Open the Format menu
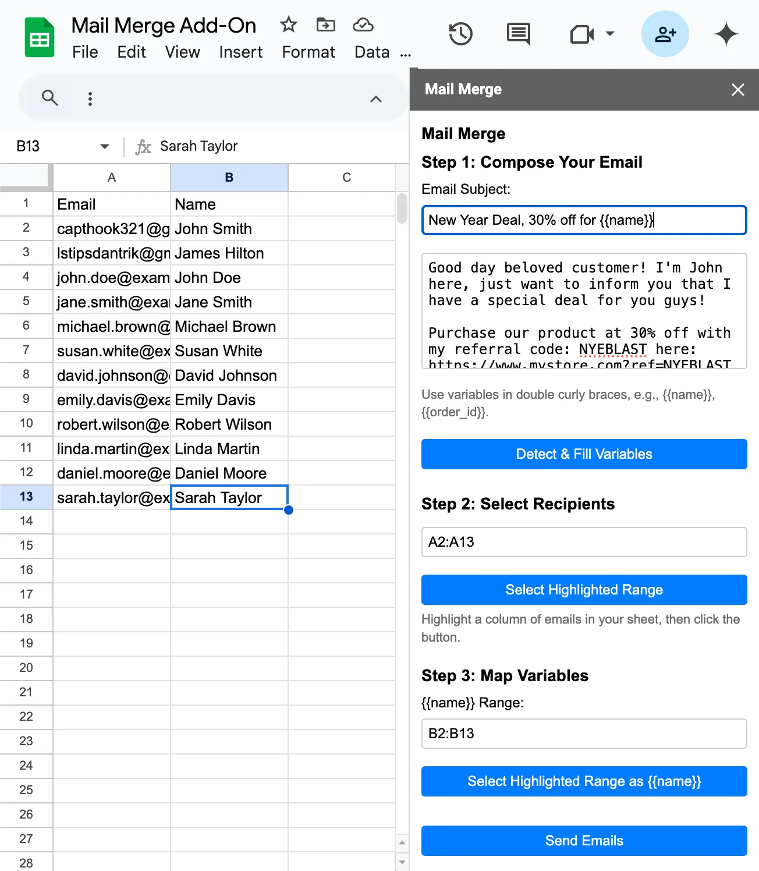759x871 pixels. pos(308,52)
